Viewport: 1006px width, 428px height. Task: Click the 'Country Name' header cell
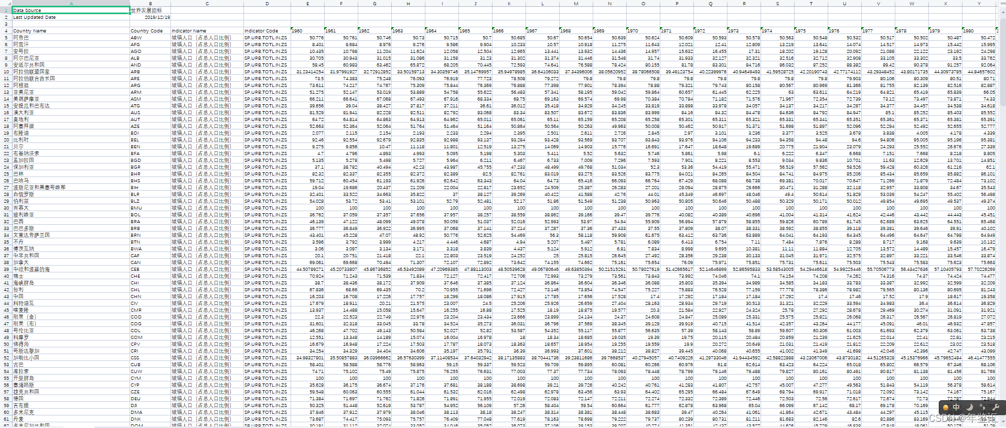[x=71, y=30]
